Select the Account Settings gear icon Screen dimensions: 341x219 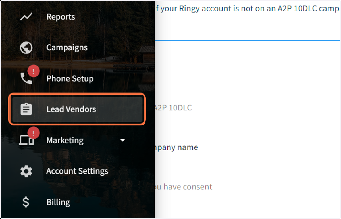26,171
